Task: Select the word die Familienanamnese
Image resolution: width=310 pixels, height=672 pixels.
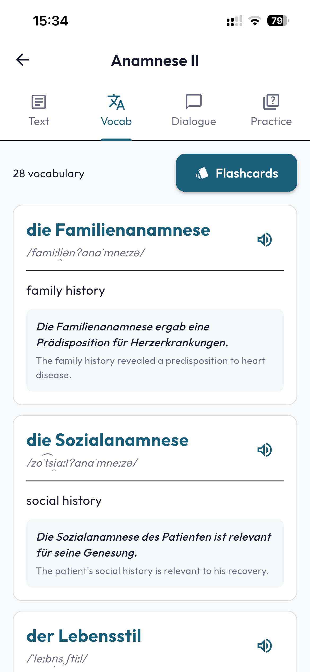Action: pos(118,230)
